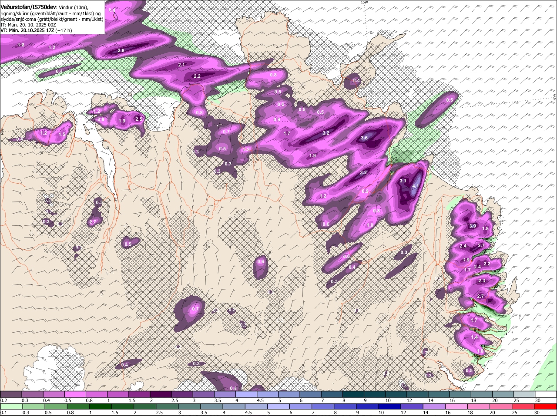This screenshot has height=416, width=557.
Task: Click the 15W longitude label at the top
Action: (364, 2)
